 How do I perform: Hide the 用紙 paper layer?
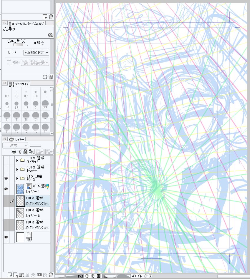6,237
